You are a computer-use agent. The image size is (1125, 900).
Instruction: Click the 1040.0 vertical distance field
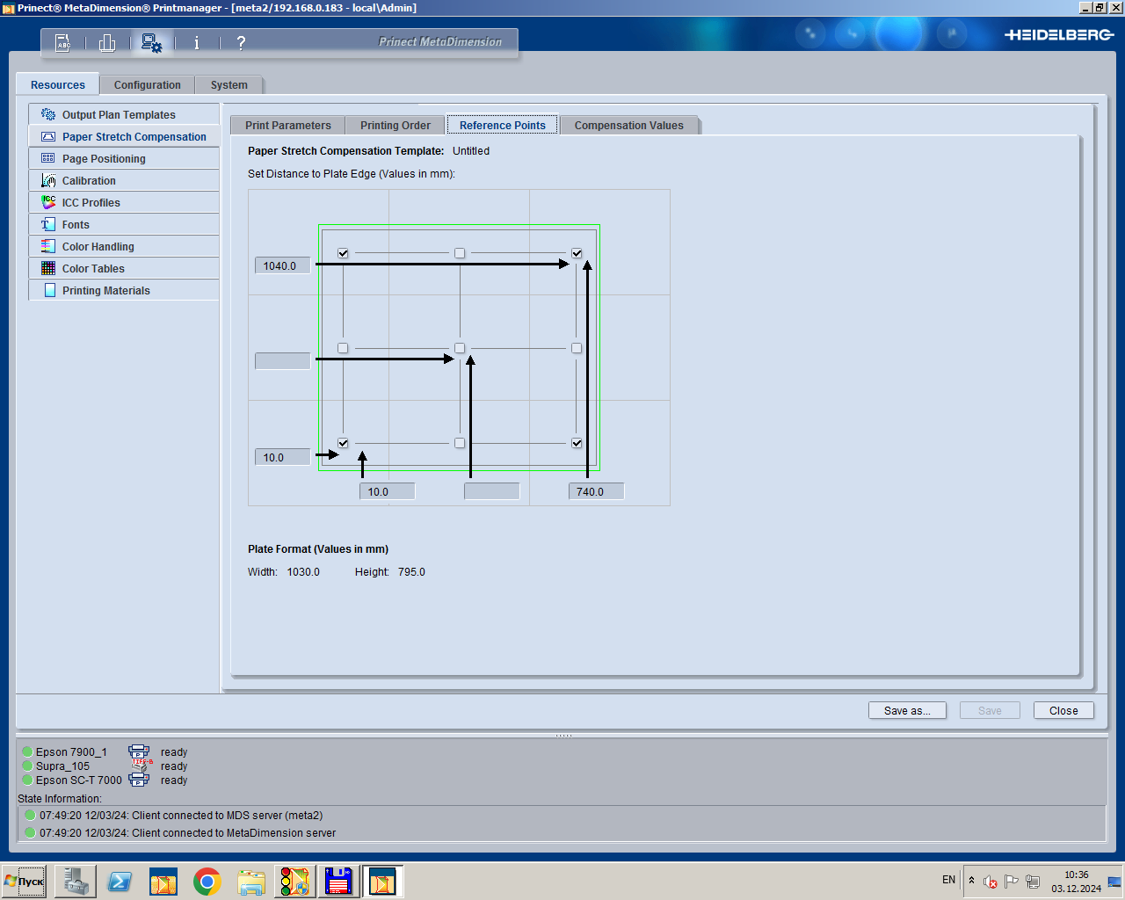282,265
